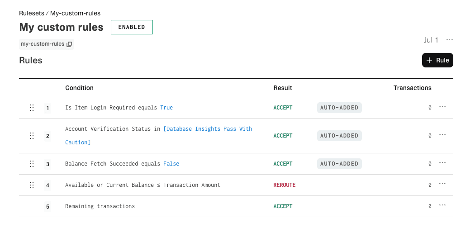Grab drag handle for rule 3

32,164
